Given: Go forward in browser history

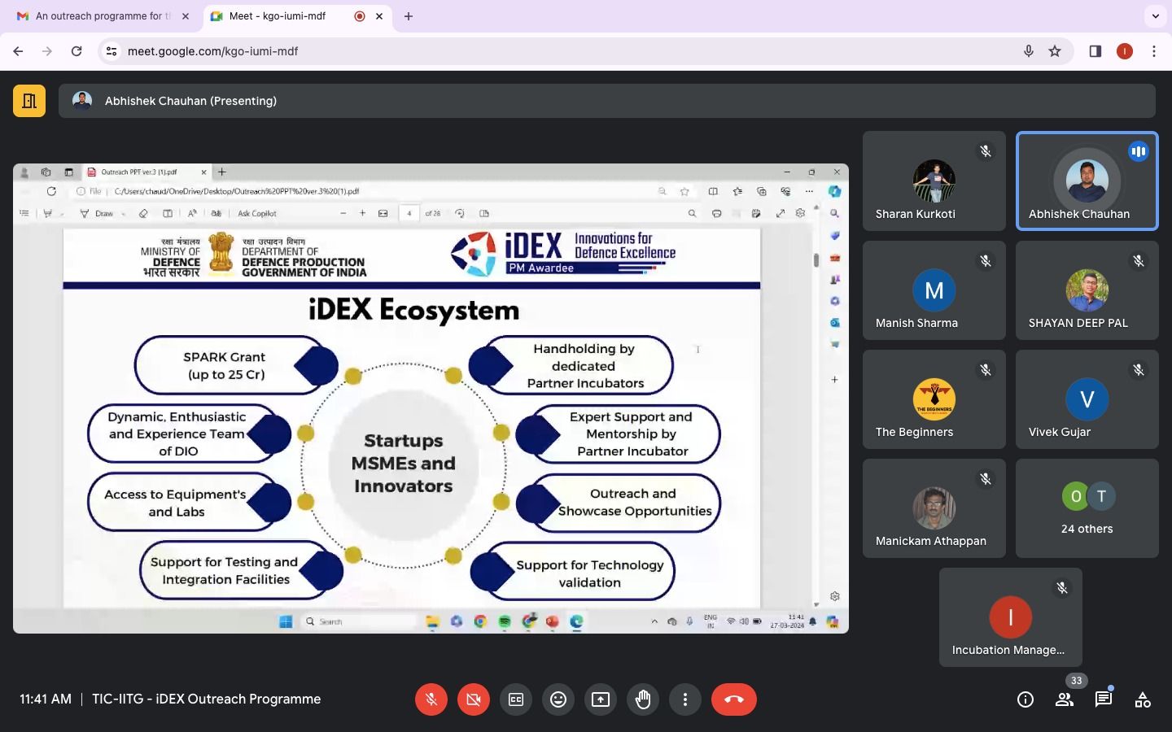Looking at the screenshot, I should click(x=47, y=51).
